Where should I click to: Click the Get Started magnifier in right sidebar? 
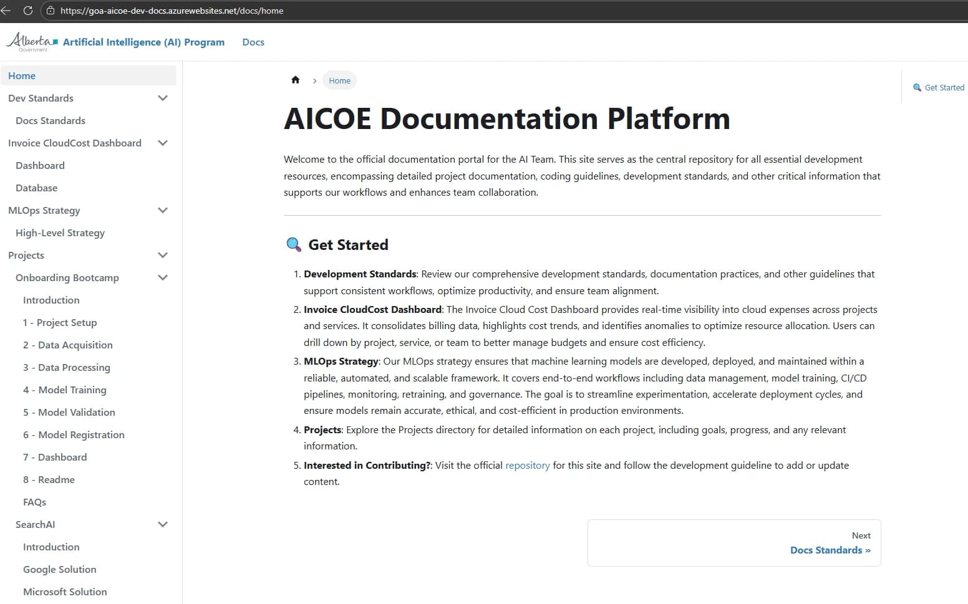tap(916, 87)
